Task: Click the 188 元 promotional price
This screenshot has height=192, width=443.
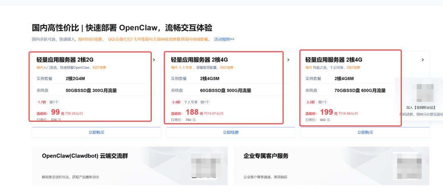Action: 194,113
